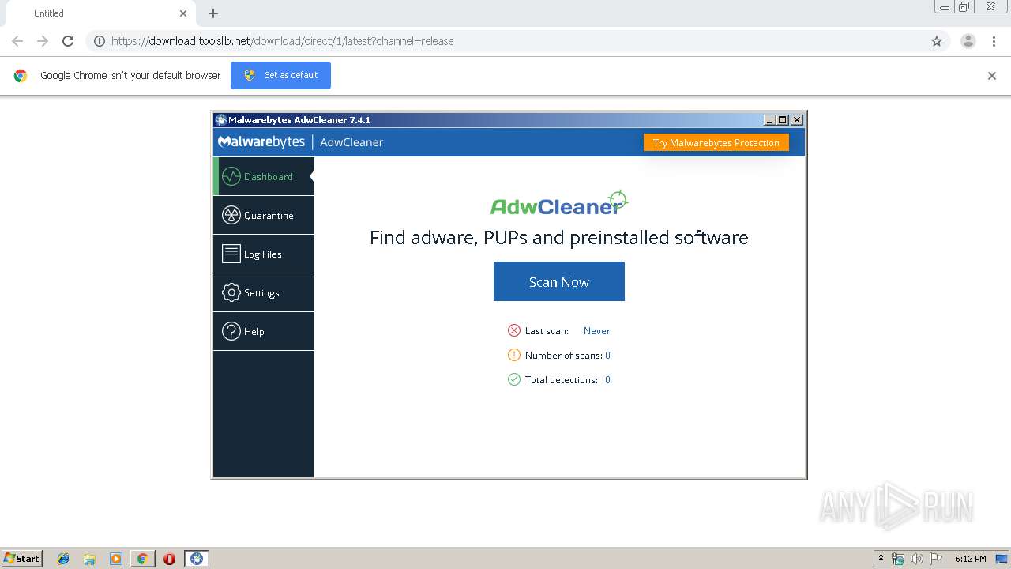Click the green check icon beside Total detections
Viewport: 1011px width, 569px height.
coord(514,379)
